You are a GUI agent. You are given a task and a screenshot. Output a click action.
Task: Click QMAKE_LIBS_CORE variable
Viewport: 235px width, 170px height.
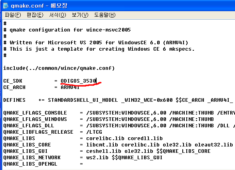[27, 145]
